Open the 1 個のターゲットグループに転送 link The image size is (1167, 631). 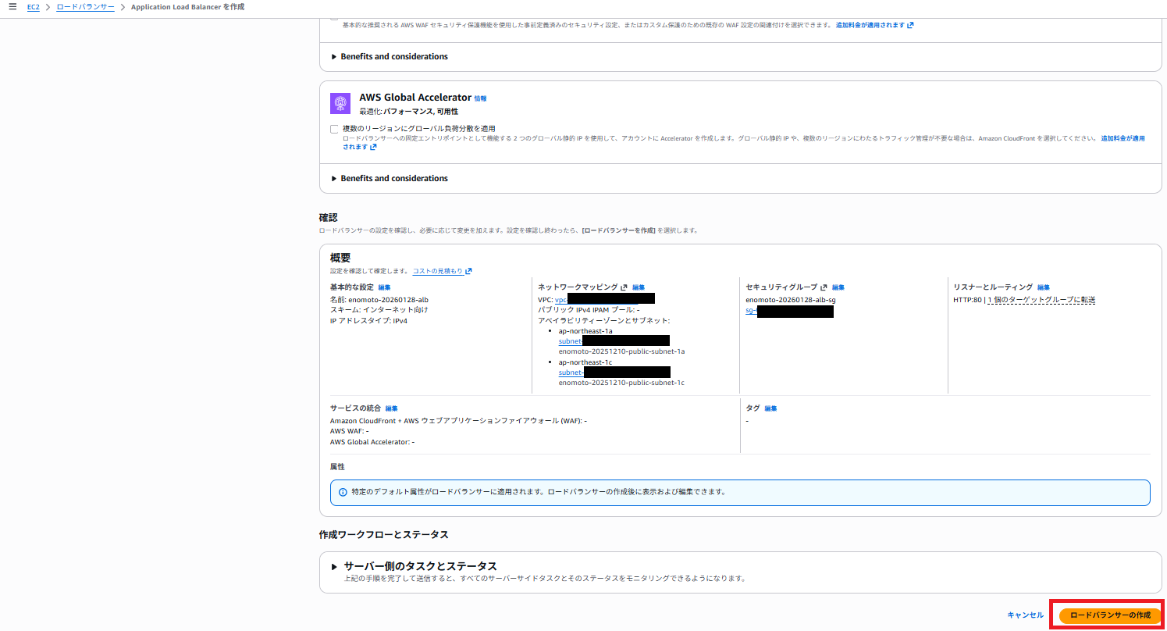[x=1041, y=300]
